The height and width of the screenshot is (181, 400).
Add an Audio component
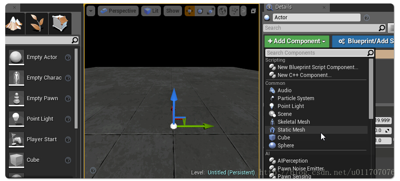(284, 90)
